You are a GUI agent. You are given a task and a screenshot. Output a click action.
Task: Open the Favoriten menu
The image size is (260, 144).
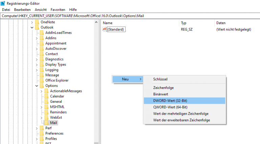pyautogui.click(x=58, y=10)
